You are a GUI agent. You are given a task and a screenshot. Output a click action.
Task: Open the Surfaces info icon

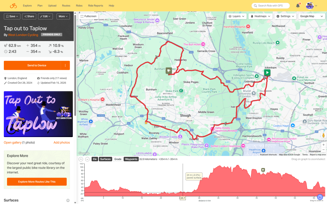click(68, 200)
